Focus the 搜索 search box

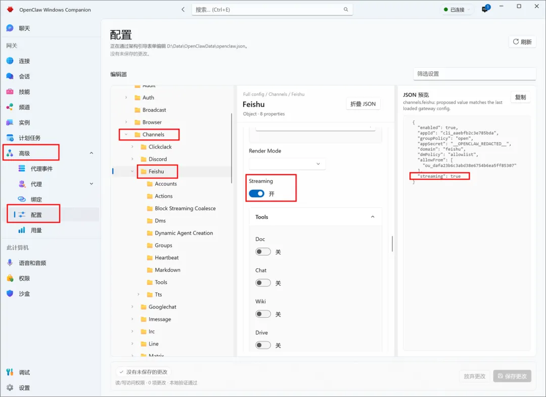(272, 10)
